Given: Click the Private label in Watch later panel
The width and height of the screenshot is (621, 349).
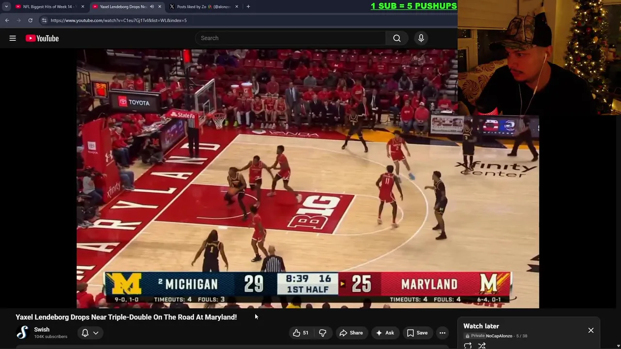Looking at the screenshot, I should tap(477, 336).
